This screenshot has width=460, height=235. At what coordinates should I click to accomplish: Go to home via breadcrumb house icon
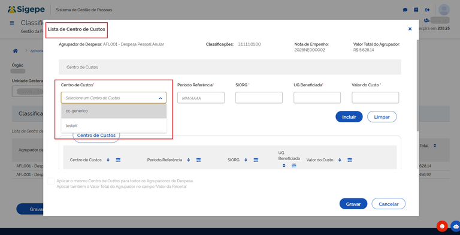pos(15,50)
